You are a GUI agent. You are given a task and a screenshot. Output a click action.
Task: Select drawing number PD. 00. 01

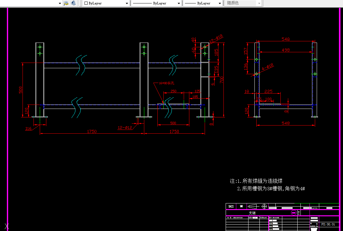328,224
